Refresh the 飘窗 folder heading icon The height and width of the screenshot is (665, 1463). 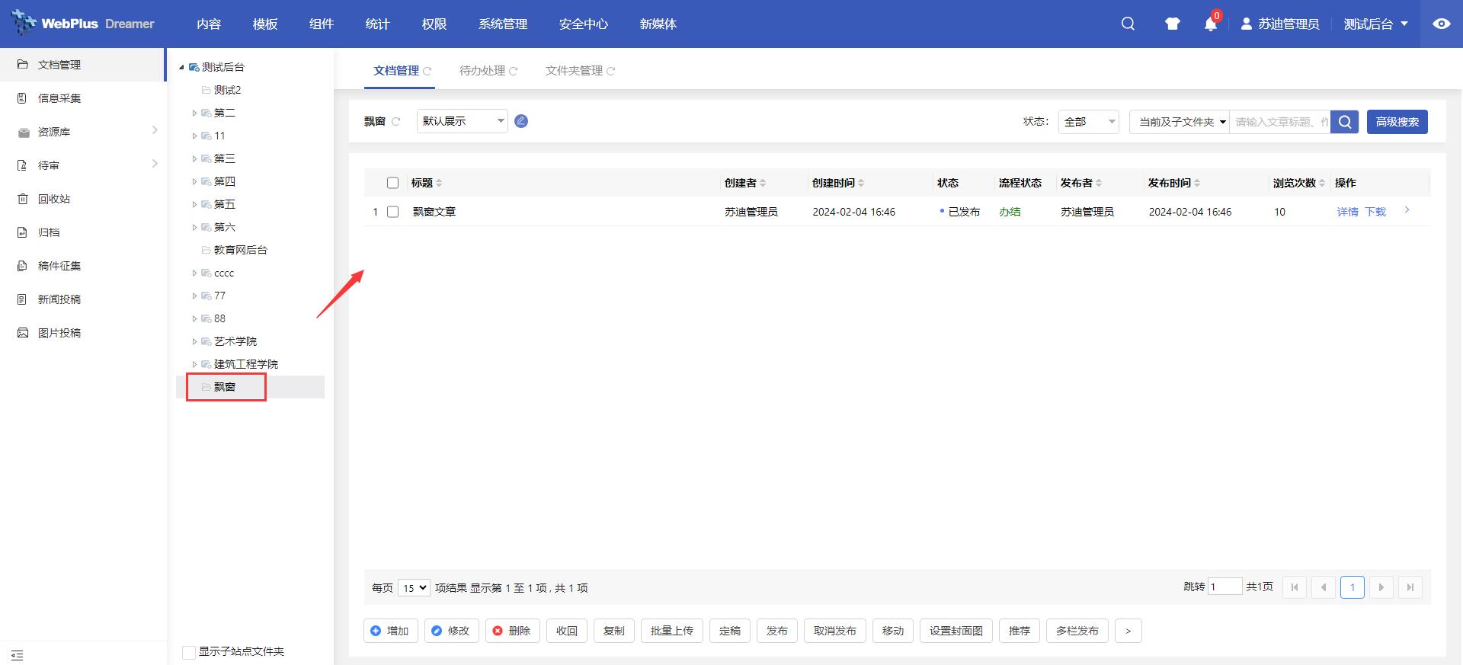(x=396, y=122)
